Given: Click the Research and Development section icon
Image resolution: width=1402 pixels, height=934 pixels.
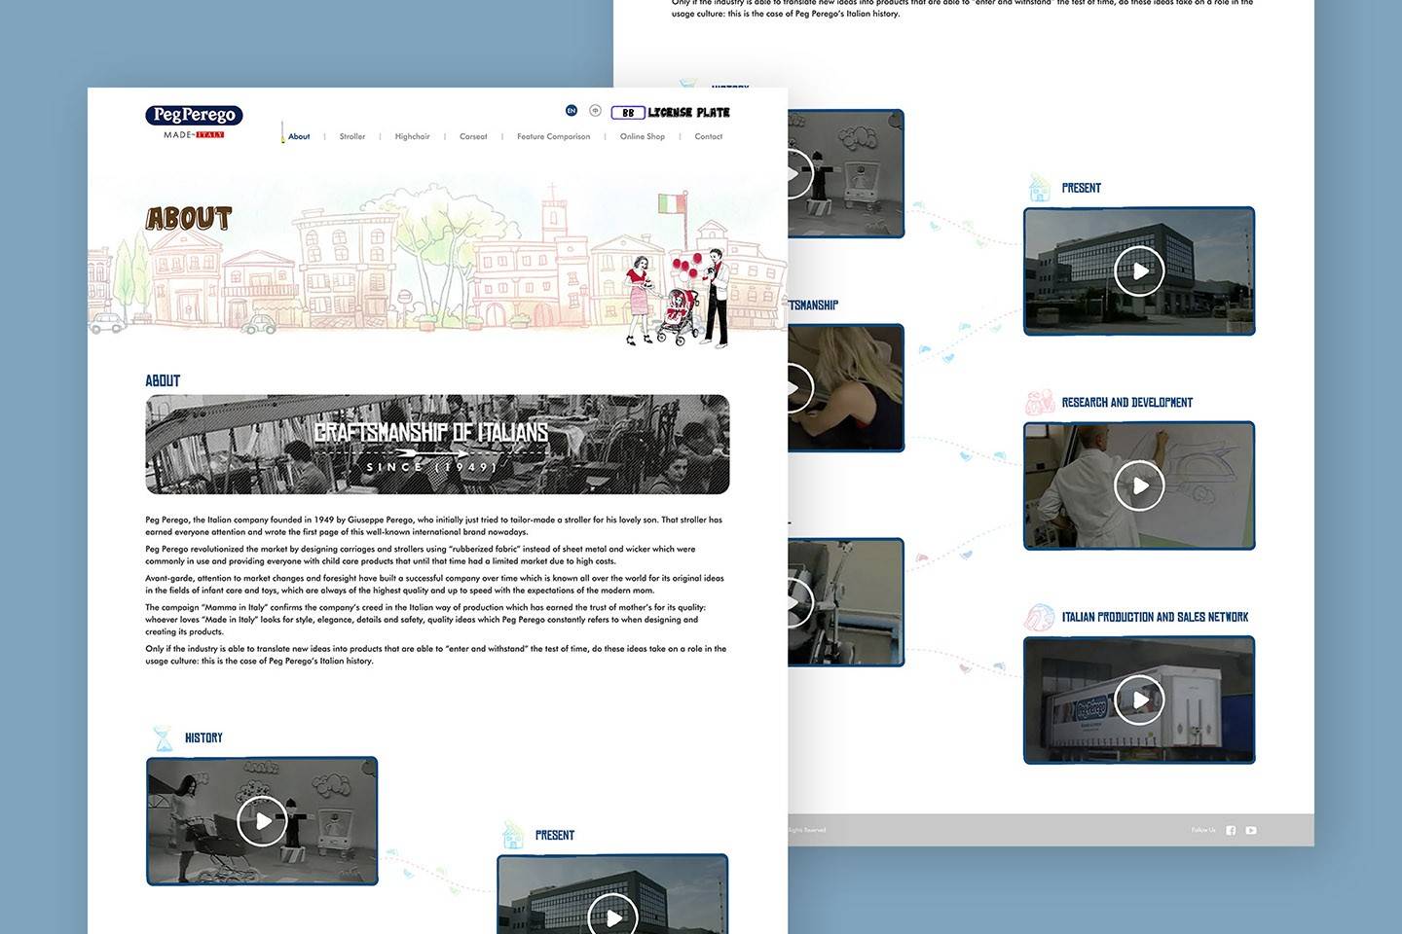Looking at the screenshot, I should (x=1039, y=402).
